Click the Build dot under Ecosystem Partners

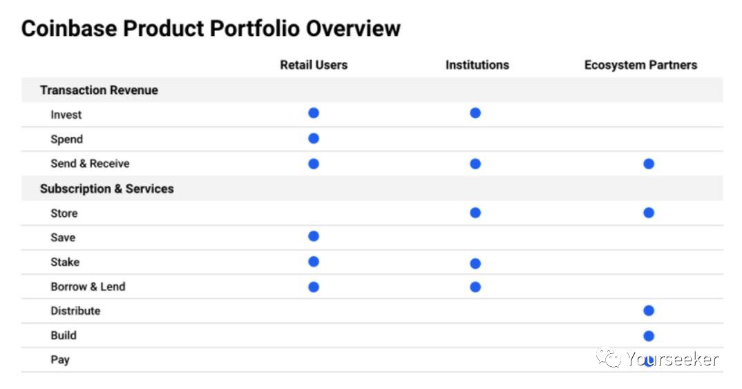[649, 336]
